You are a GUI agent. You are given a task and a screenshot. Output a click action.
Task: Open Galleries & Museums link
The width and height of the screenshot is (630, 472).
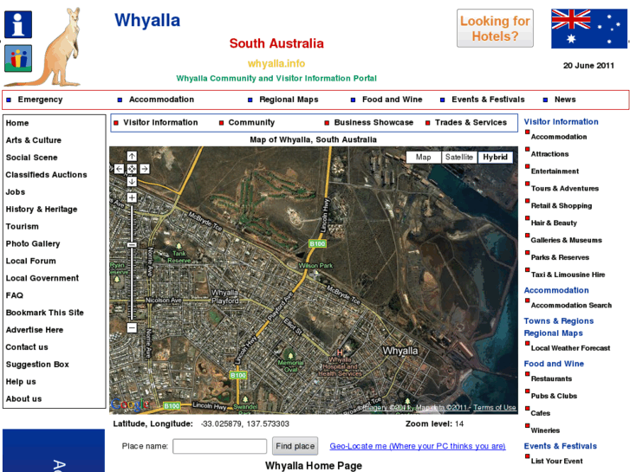(x=567, y=240)
